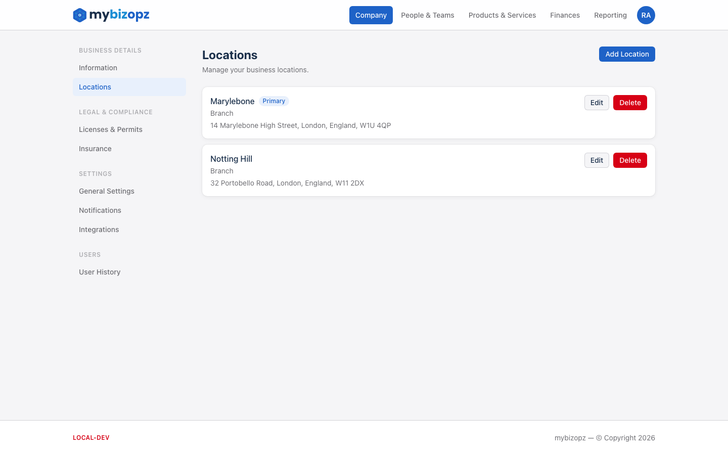Image resolution: width=728 pixels, height=455 pixels.
Task: Open the RA profile avatar menu
Action: pos(646,15)
